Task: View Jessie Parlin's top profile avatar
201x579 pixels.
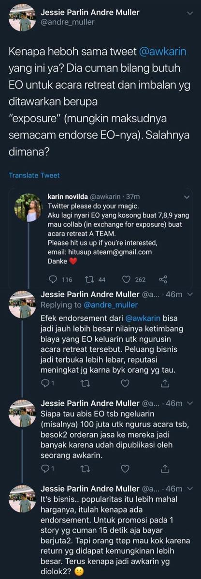Action: pyautogui.click(x=22, y=17)
